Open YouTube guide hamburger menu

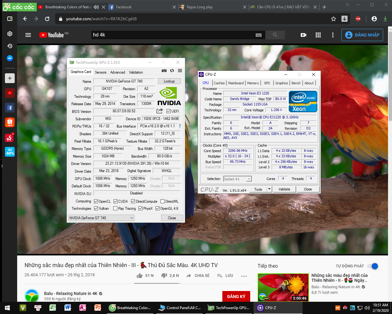point(28,35)
